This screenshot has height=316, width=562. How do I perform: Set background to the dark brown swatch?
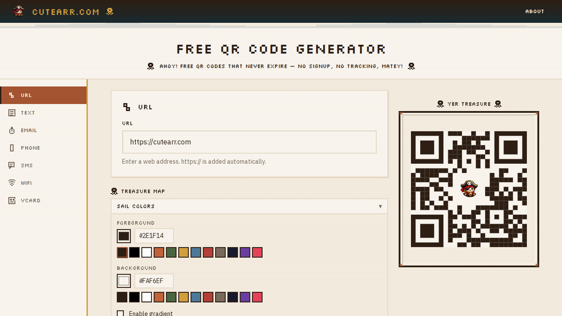pos(122,297)
